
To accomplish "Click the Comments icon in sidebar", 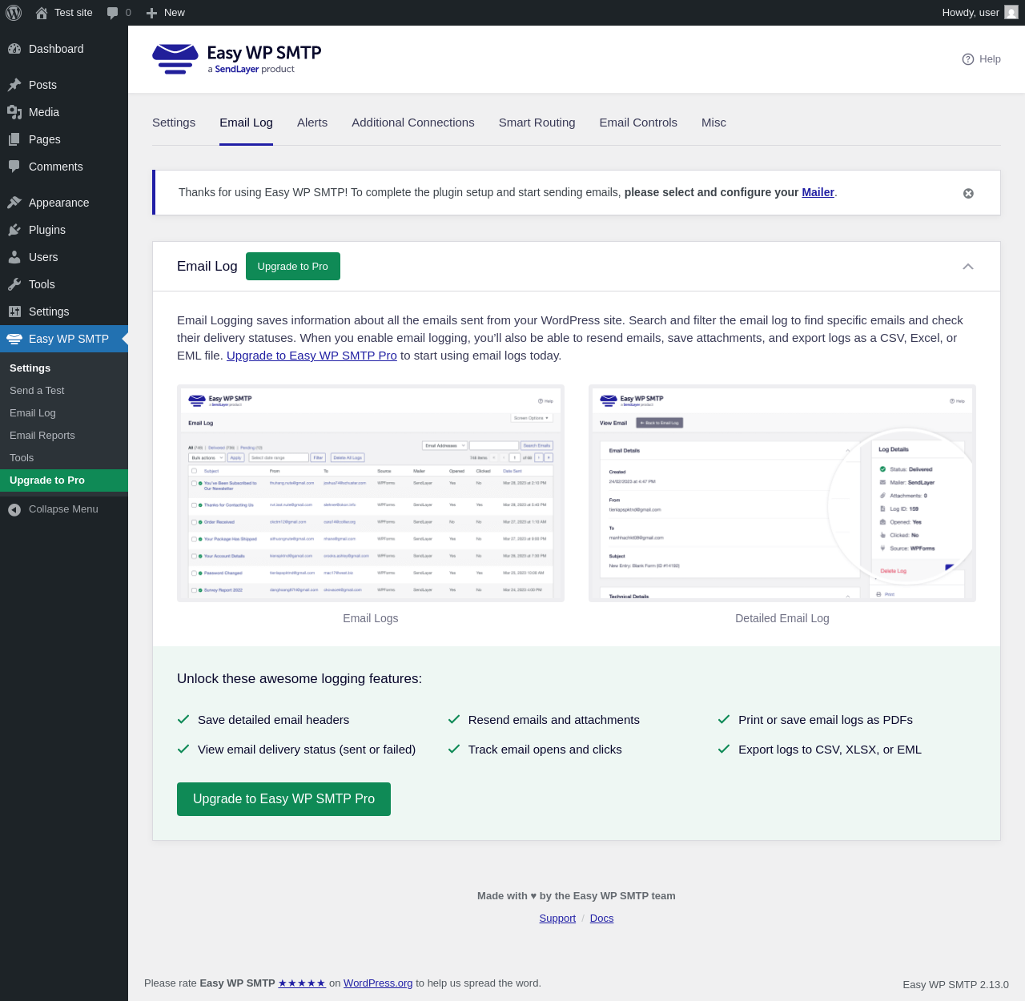I will coord(14,167).
